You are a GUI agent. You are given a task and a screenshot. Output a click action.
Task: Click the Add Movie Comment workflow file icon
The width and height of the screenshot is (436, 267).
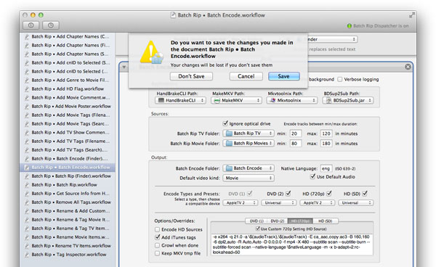click(27, 98)
